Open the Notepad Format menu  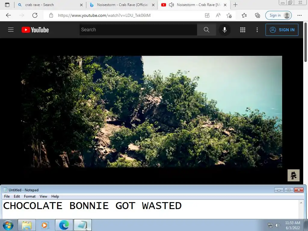click(30, 196)
